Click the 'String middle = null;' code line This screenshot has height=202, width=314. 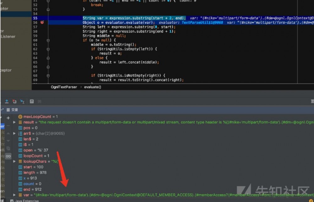pos(104,36)
